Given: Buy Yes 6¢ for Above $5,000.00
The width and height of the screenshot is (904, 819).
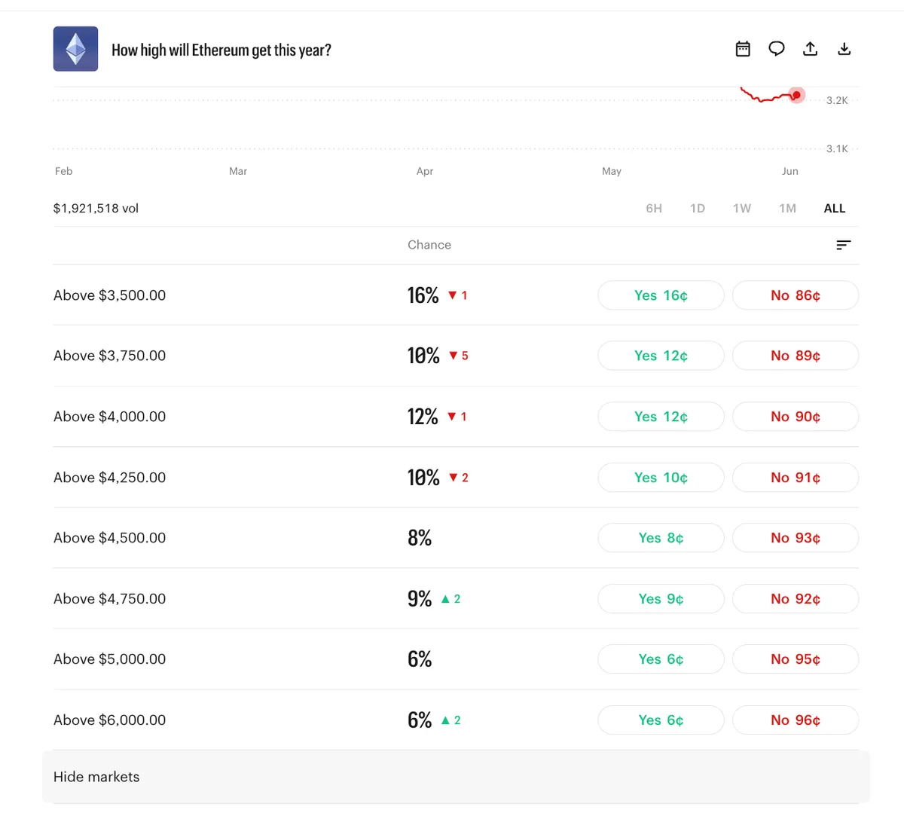Looking at the screenshot, I should click(661, 659).
